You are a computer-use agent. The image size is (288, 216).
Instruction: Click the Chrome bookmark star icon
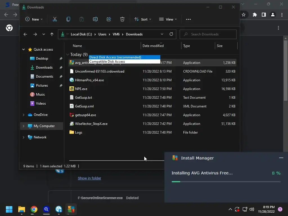tap(244, 15)
